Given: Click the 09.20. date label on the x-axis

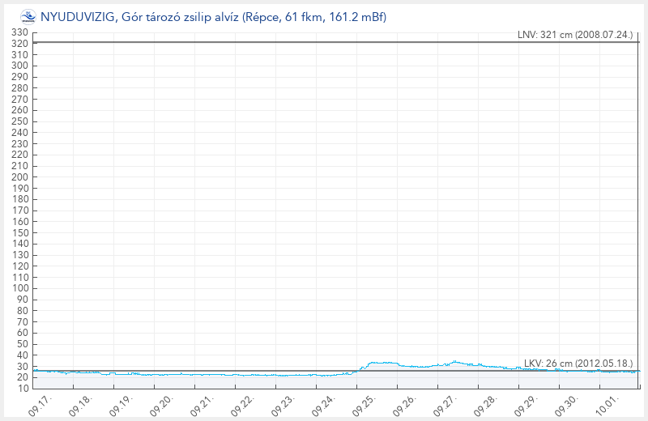Looking at the screenshot, I should click(x=161, y=404).
